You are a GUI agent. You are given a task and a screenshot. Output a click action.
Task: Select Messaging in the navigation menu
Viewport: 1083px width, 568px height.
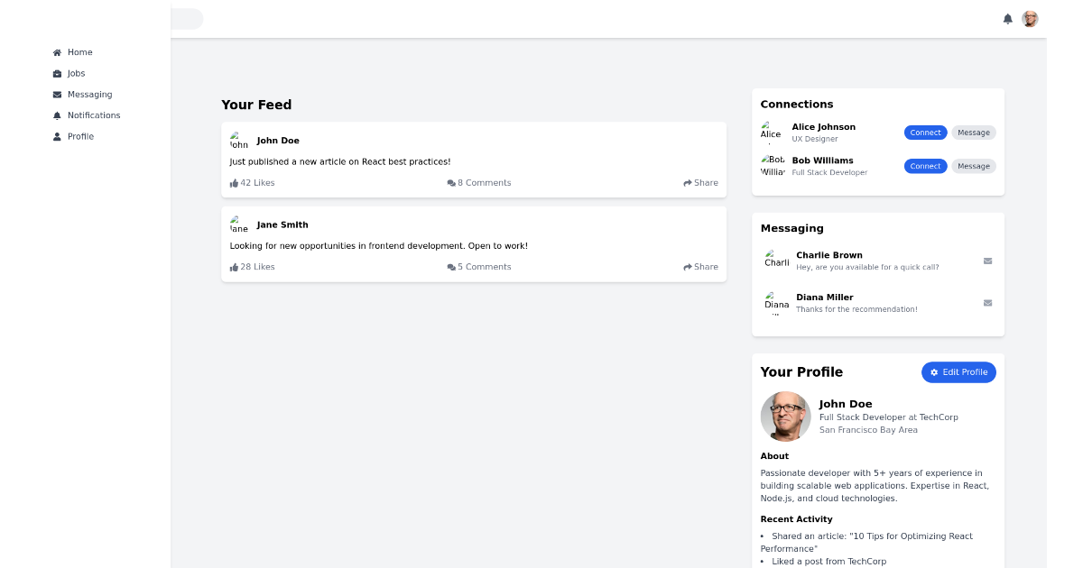[89, 94]
